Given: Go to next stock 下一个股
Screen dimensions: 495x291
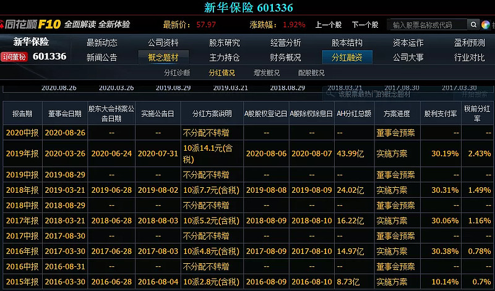Looking at the screenshot, I should (x=365, y=25).
